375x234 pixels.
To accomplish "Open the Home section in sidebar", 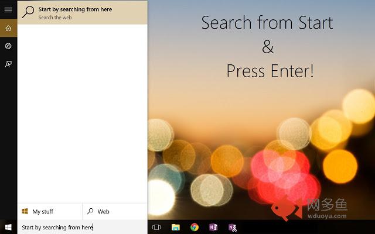I will tap(8, 28).
